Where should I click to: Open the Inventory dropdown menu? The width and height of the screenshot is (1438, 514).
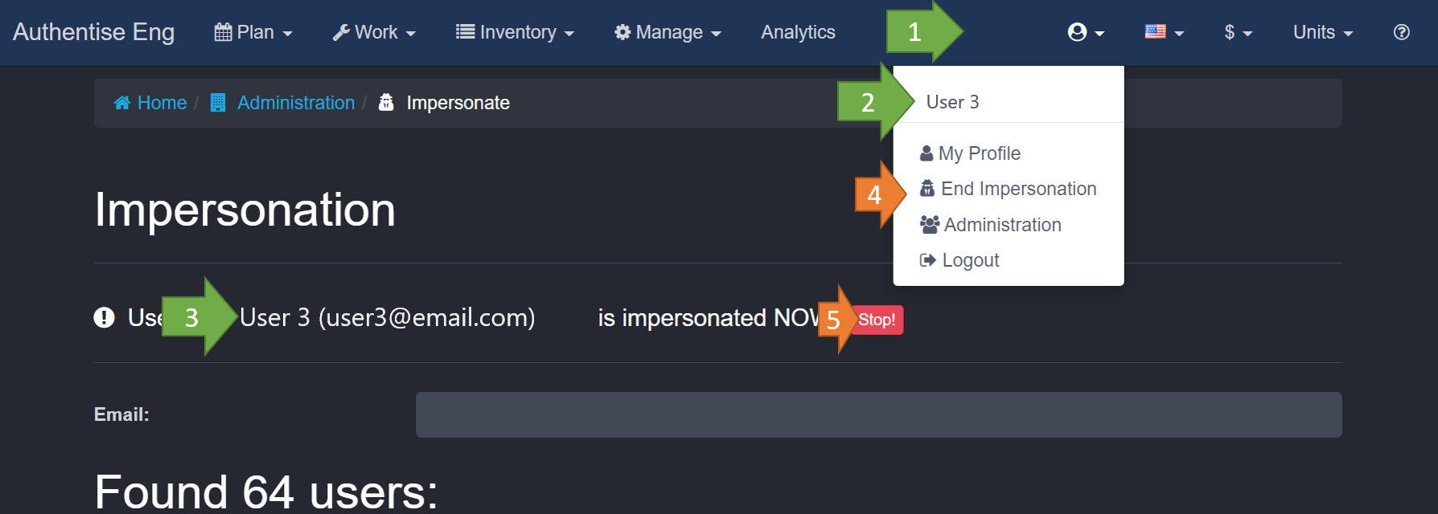coord(515,32)
